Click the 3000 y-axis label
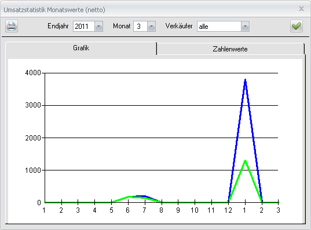The height and width of the screenshot is (230, 311). pos(33,105)
